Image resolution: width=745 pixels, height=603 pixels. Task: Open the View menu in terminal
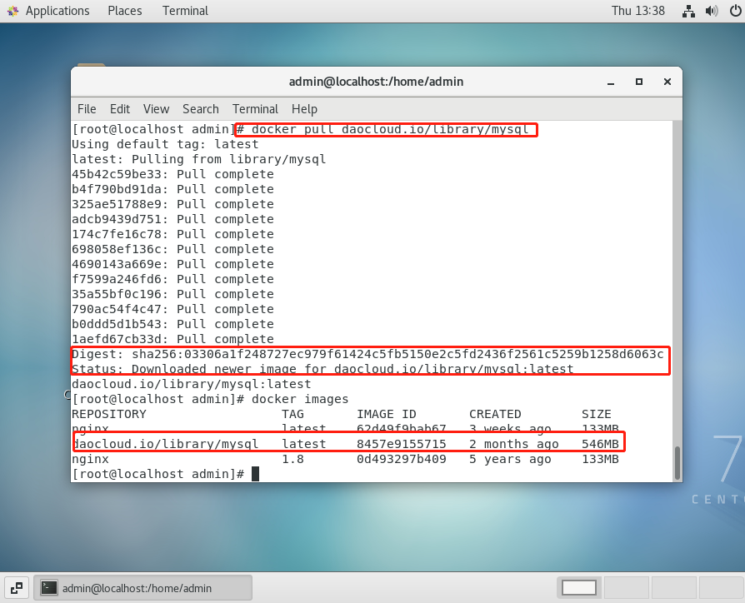[157, 109]
